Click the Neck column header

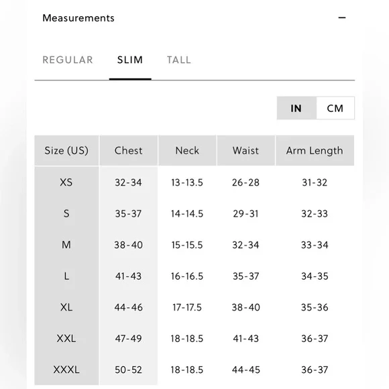click(187, 150)
